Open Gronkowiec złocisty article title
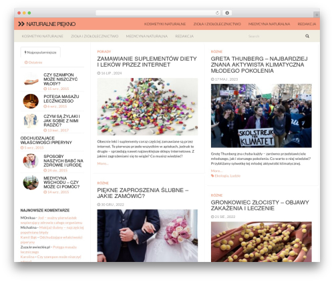The image size is (334, 282). coord(260,205)
